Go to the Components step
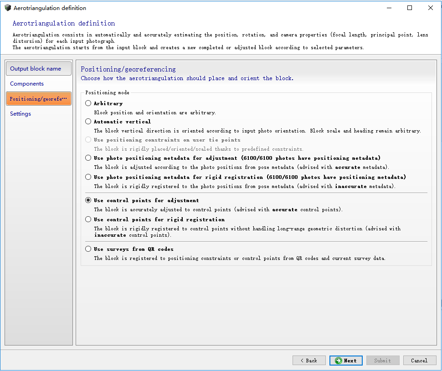Viewport: 442px width, 371px height. pyautogui.click(x=27, y=84)
